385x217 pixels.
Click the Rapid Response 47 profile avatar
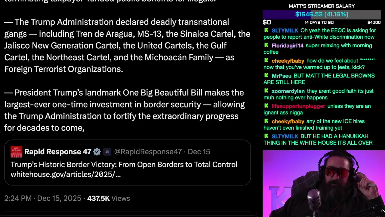click(16, 152)
